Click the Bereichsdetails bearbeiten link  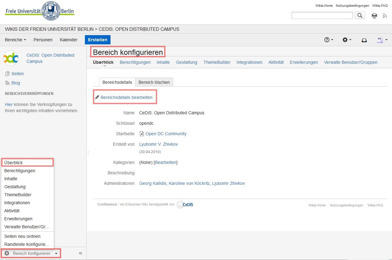tap(127, 97)
